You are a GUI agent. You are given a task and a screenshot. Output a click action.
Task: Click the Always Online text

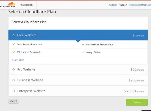(93, 52)
